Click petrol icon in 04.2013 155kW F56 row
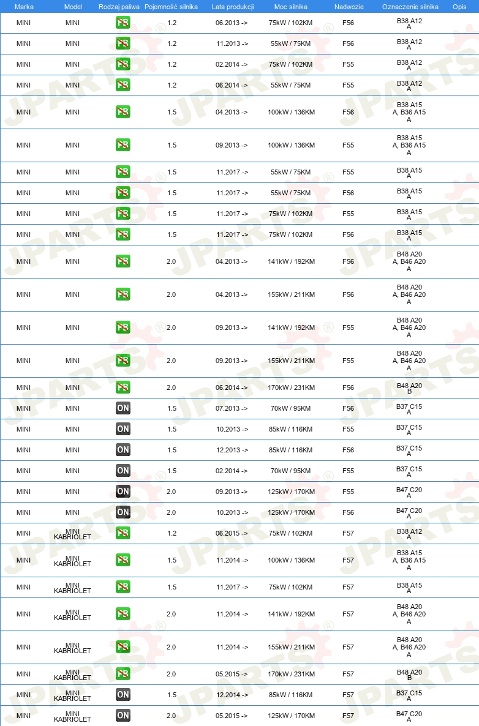 click(x=123, y=294)
